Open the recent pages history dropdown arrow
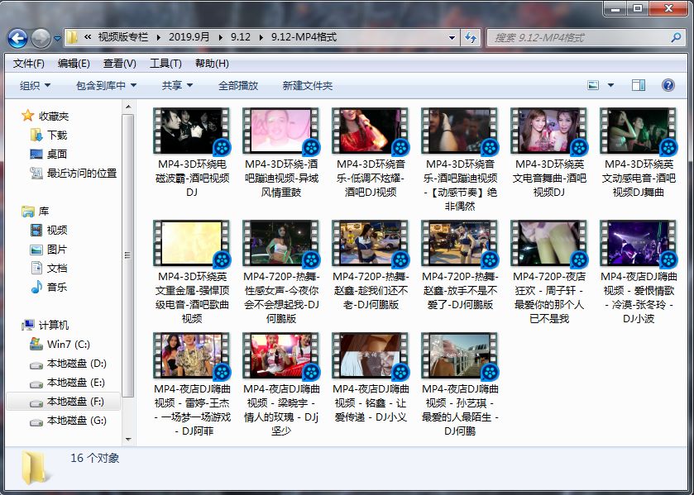The height and width of the screenshot is (495, 694). click(58, 39)
